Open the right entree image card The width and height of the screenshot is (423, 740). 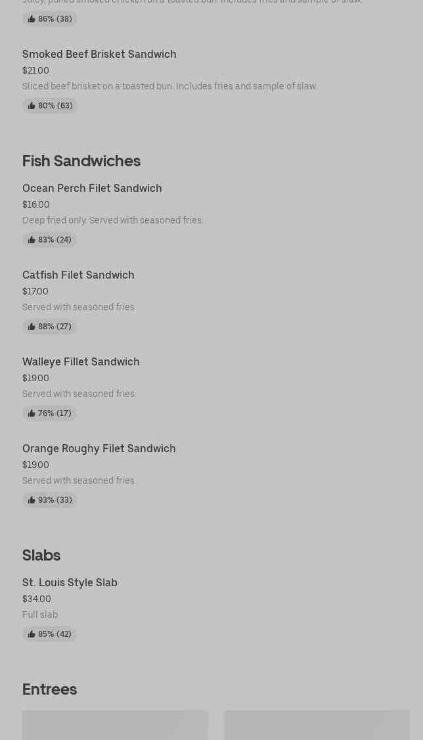[317, 725]
